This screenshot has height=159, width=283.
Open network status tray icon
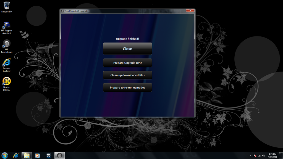pyautogui.click(x=259, y=156)
